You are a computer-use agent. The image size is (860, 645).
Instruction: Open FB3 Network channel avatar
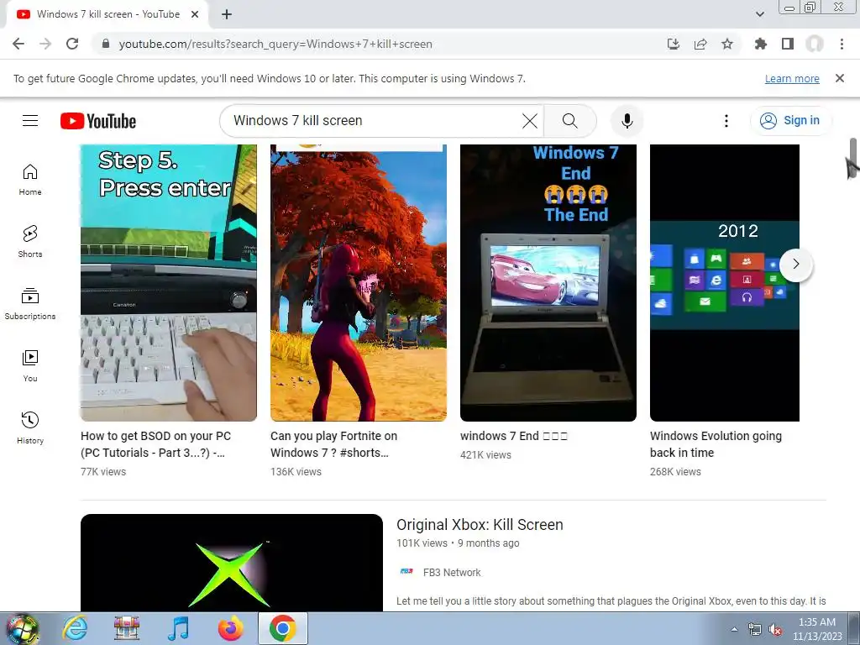click(x=406, y=572)
